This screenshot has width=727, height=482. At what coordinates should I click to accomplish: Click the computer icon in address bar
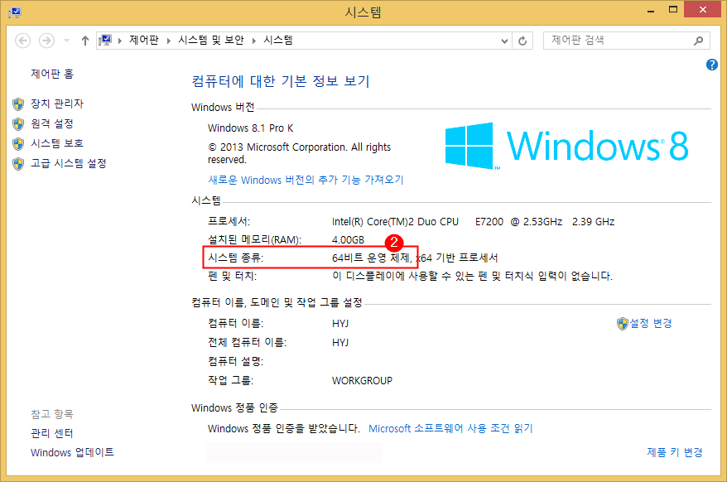[x=106, y=41]
